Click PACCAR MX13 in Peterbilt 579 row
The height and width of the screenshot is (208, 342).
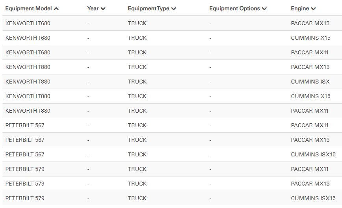click(x=310, y=184)
